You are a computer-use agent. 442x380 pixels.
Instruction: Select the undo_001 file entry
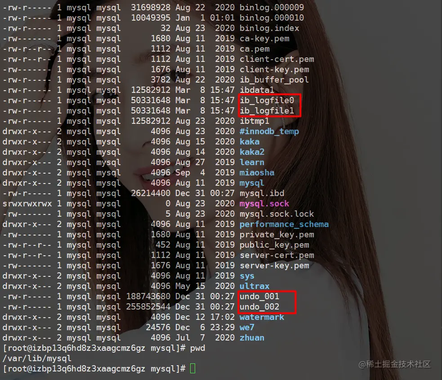pyautogui.click(x=259, y=297)
